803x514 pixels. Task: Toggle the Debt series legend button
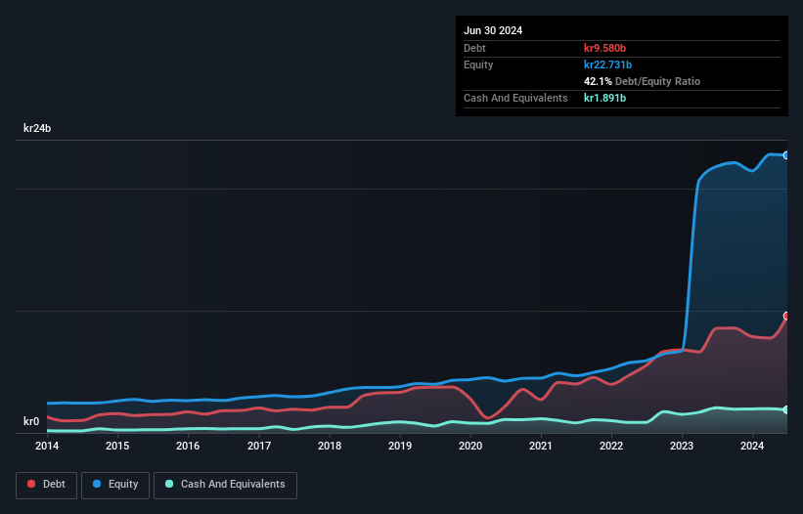pos(47,485)
